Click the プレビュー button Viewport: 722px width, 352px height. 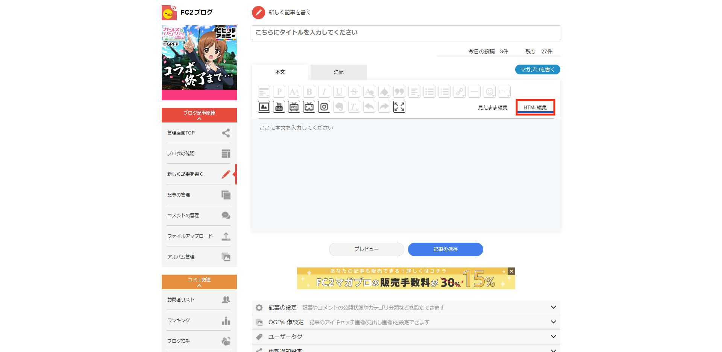click(367, 249)
